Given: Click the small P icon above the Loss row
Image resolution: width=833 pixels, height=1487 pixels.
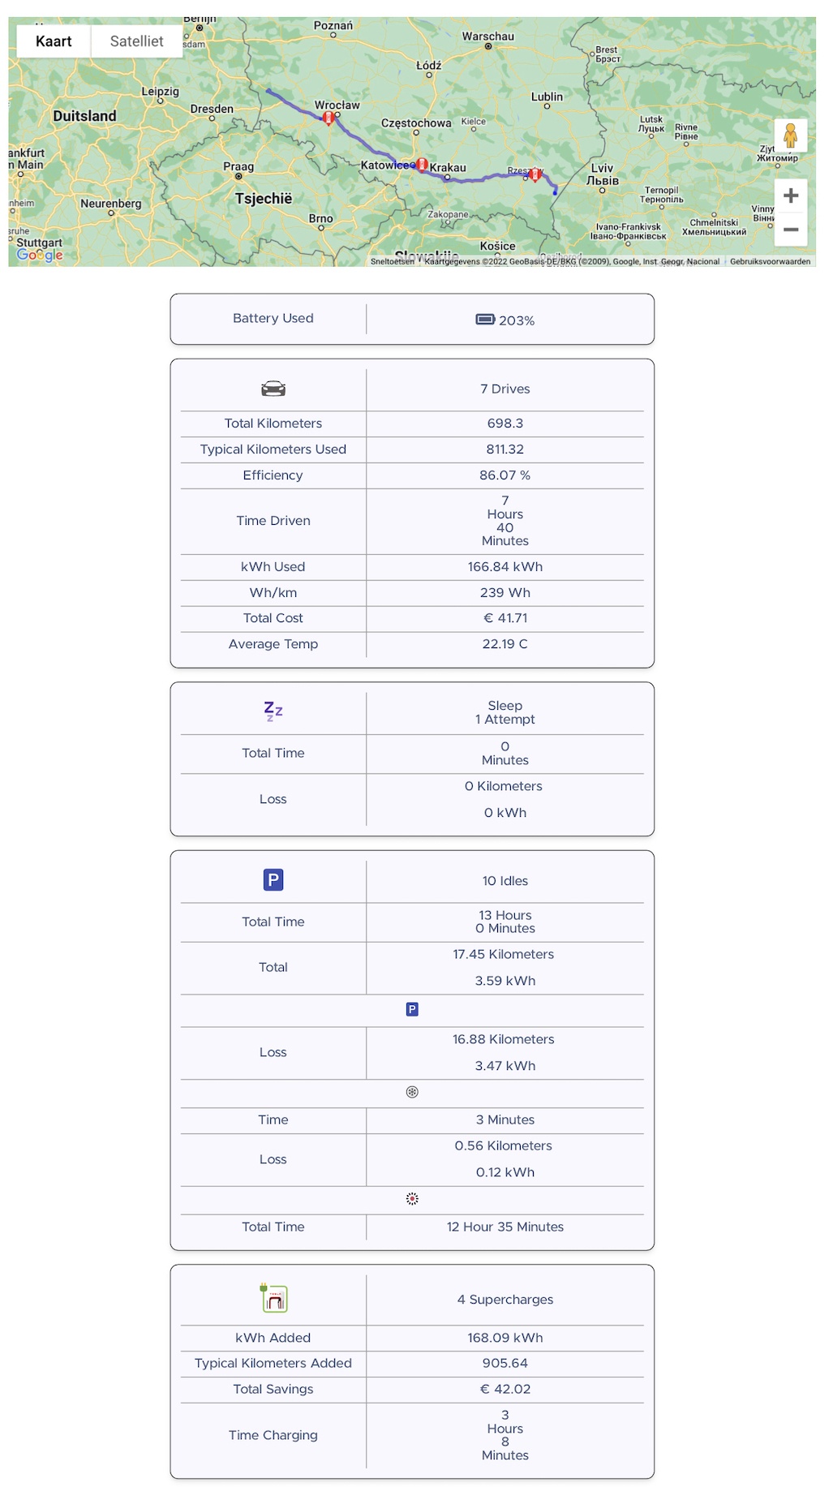Looking at the screenshot, I should (x=412, y=1008).
